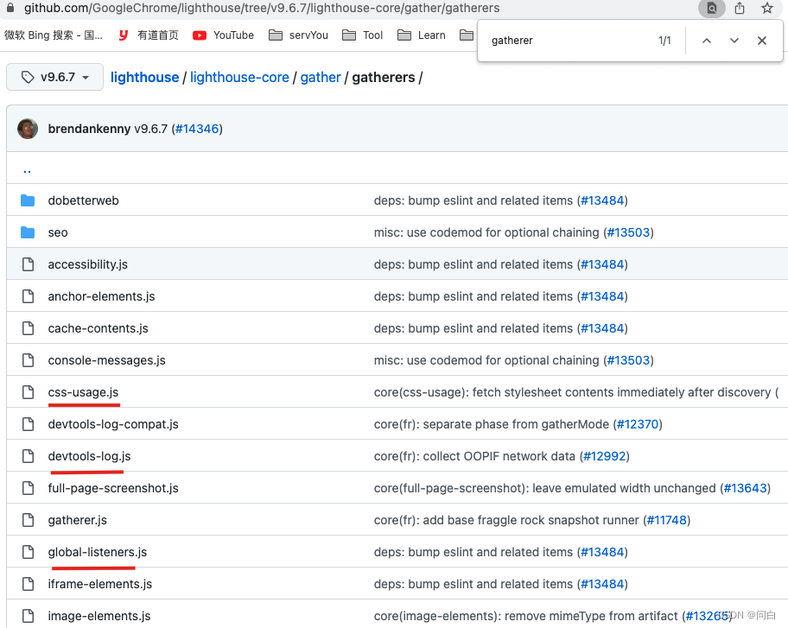This screenshot has width=788, height=628.
Task: Click file icon beside image-elements.js
Action: [x=29, y=616]
